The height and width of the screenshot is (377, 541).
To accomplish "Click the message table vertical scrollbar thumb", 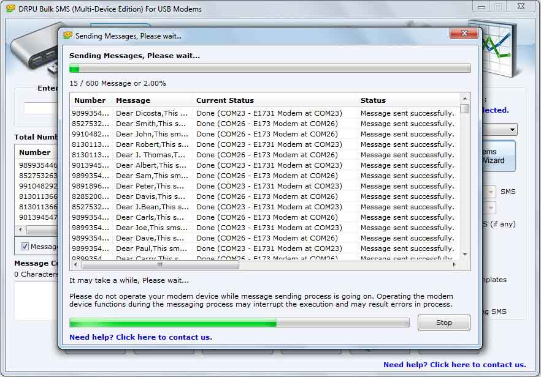I will click(x=465, y=109).
